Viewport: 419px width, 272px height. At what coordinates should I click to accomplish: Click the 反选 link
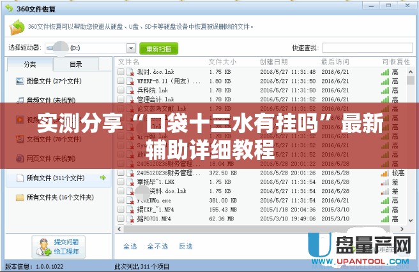coord(186,246)
